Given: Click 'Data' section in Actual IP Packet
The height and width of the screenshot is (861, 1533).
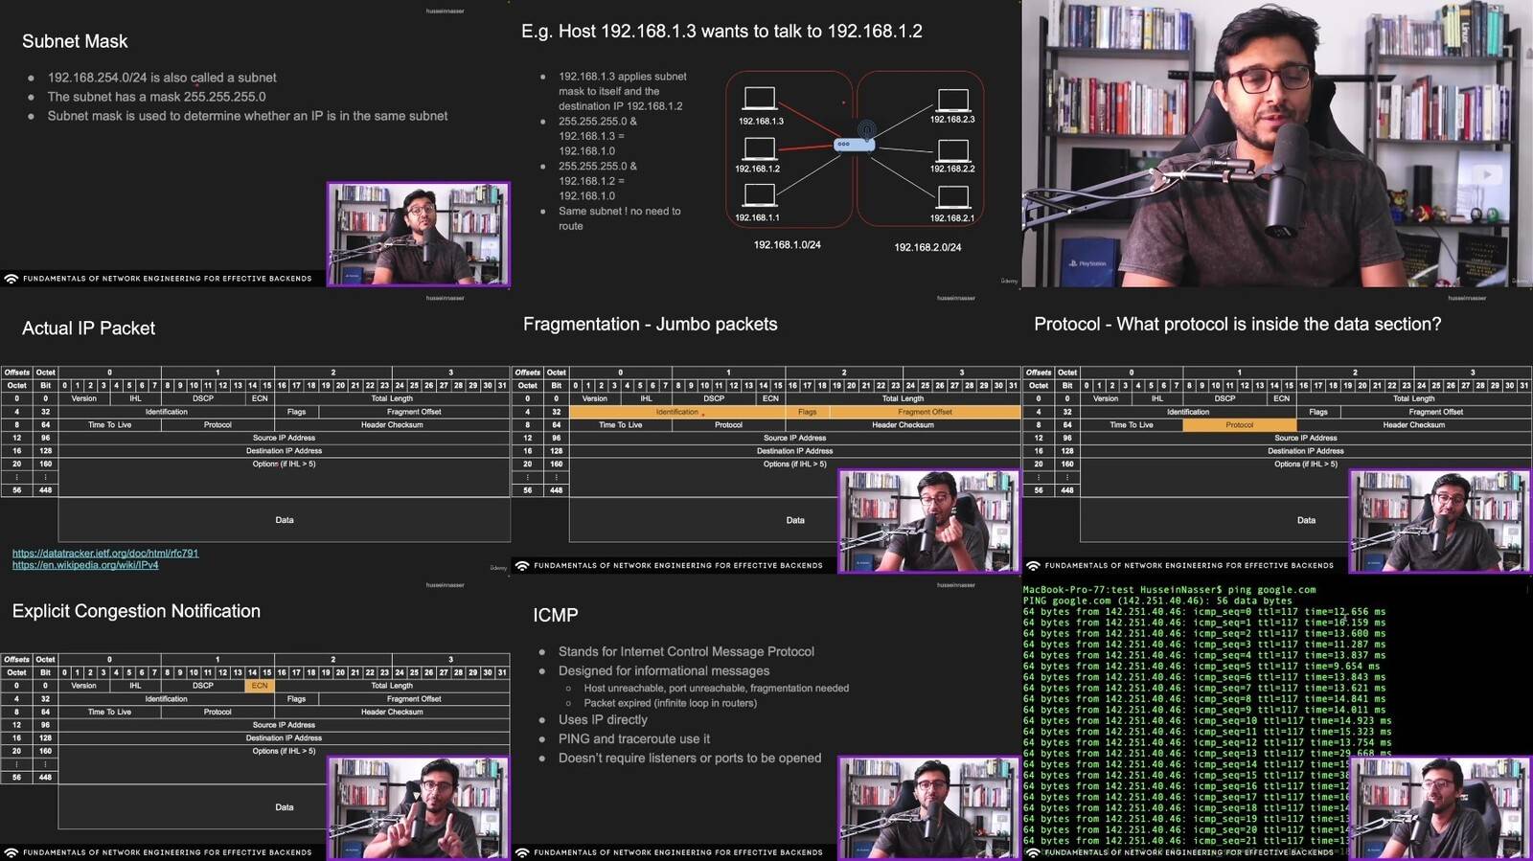Looking at the screenshot, I should (x=284, y=520).
